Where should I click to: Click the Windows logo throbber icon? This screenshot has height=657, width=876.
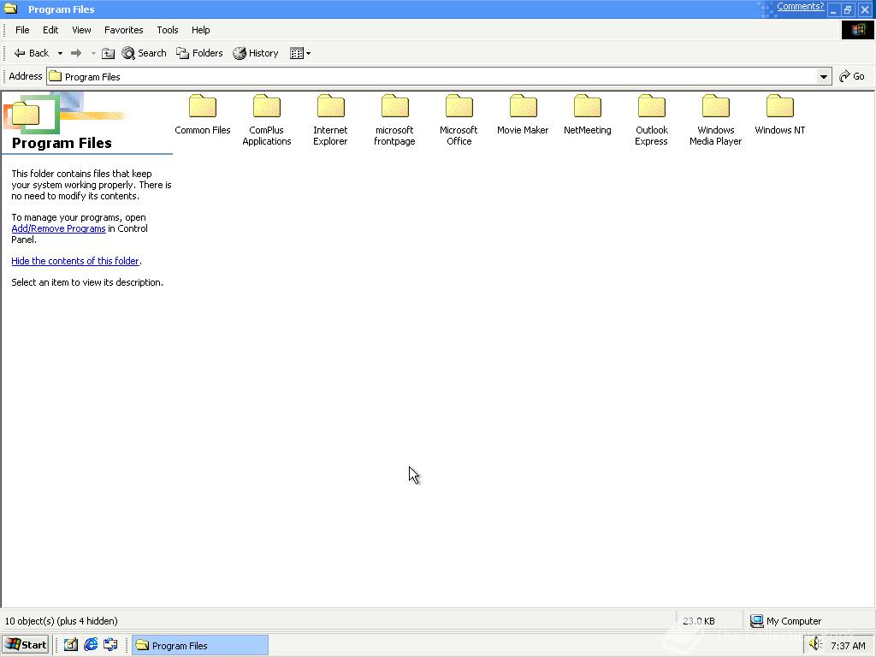click(857, 30)
